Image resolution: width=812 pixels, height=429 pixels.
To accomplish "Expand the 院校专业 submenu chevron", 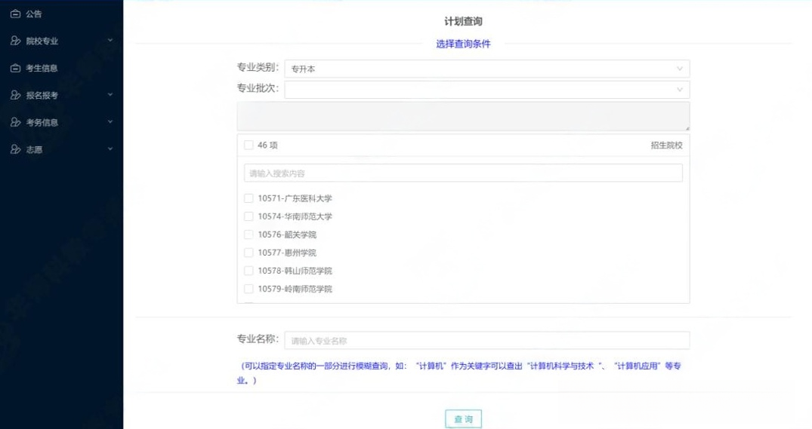I will tap(110, 41).
